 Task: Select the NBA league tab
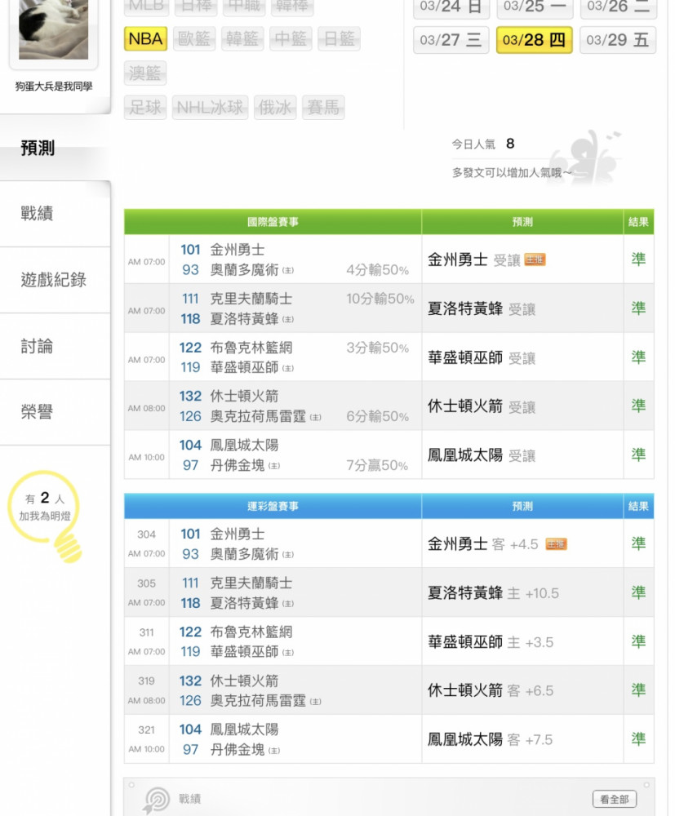146,39
